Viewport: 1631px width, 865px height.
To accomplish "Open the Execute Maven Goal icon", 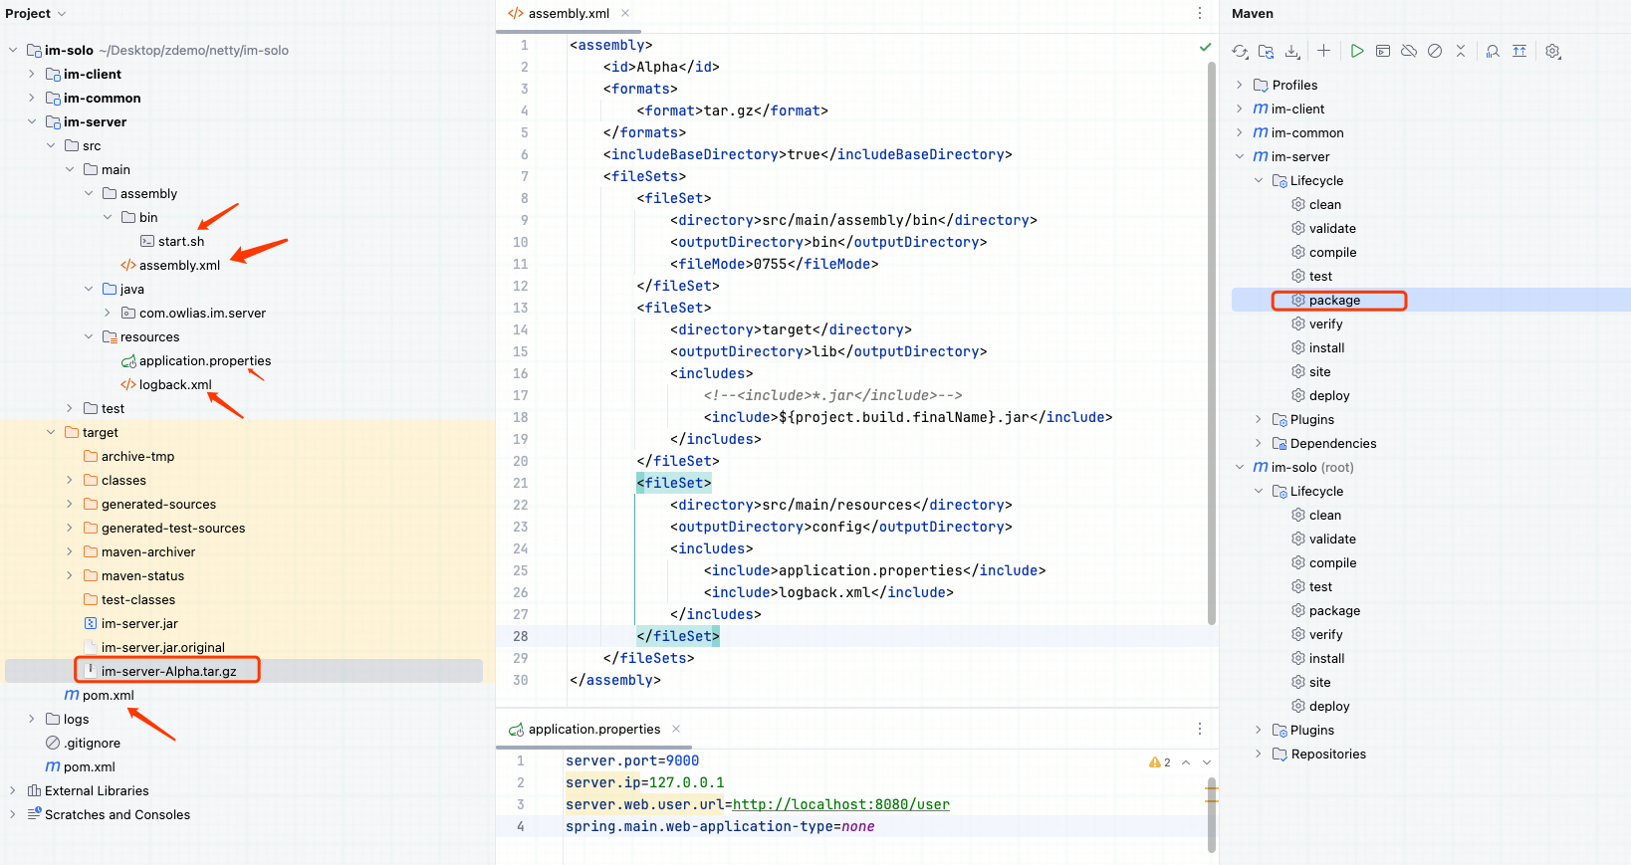I will pyautogui.click(x=1383, y=51).
